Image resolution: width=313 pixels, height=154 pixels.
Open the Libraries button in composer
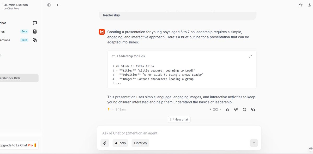[140, 143]
